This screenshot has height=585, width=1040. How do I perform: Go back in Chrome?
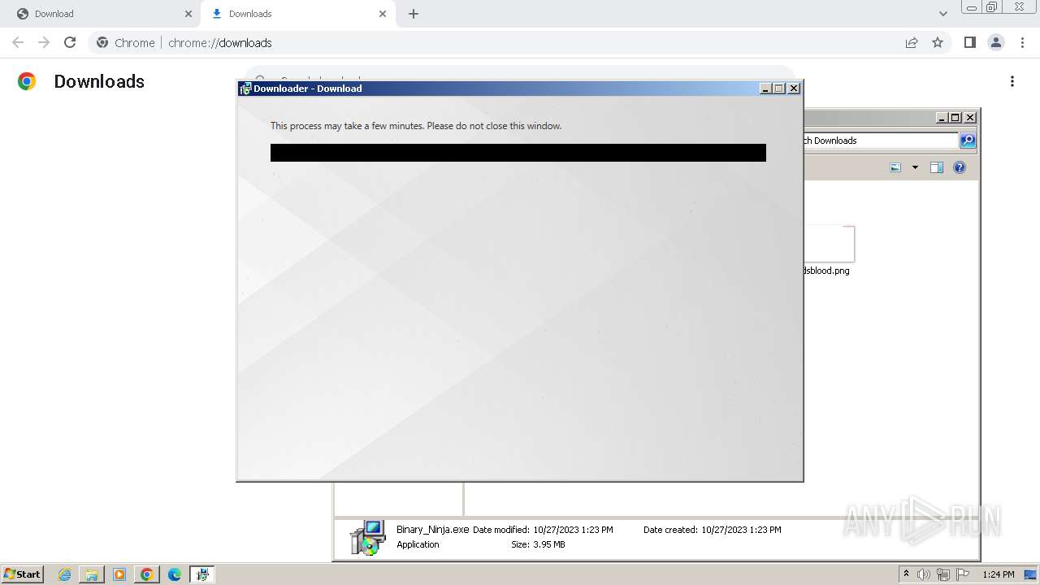(18, 42)
